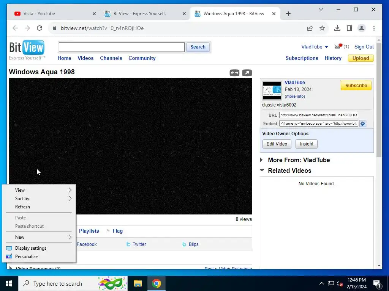The height and width of the screenshot is (291, 389).
Task: Open Community page
Action: tap(142, 58)
